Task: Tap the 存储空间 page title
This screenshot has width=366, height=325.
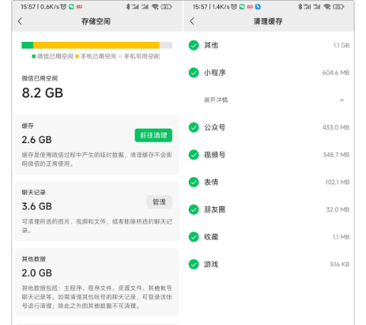Action: 96,21
